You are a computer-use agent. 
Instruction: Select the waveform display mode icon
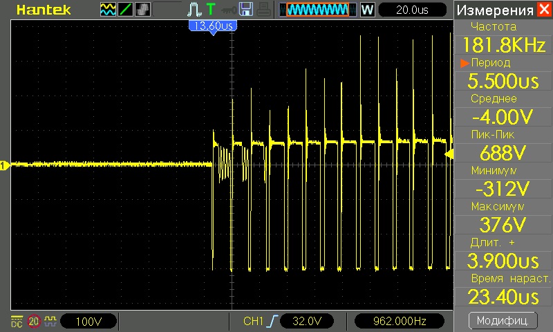108,10
